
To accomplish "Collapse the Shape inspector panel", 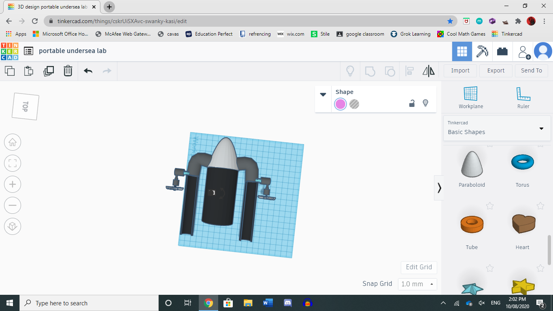I will (x=323, y=95).
